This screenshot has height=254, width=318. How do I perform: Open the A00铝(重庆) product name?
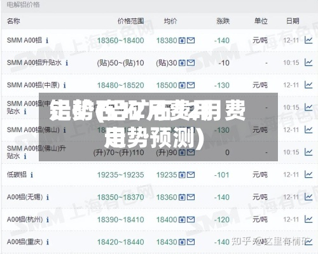25,242
